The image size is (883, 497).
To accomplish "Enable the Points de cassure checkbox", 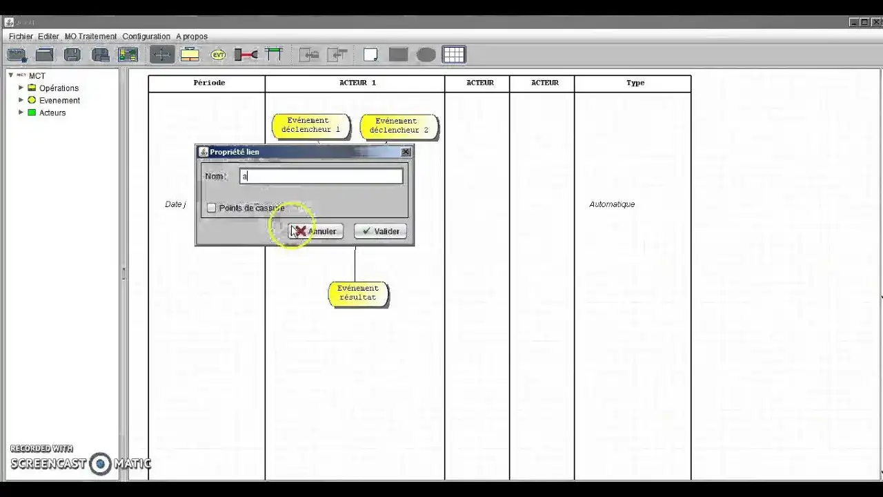I will [x=212, y=208].
